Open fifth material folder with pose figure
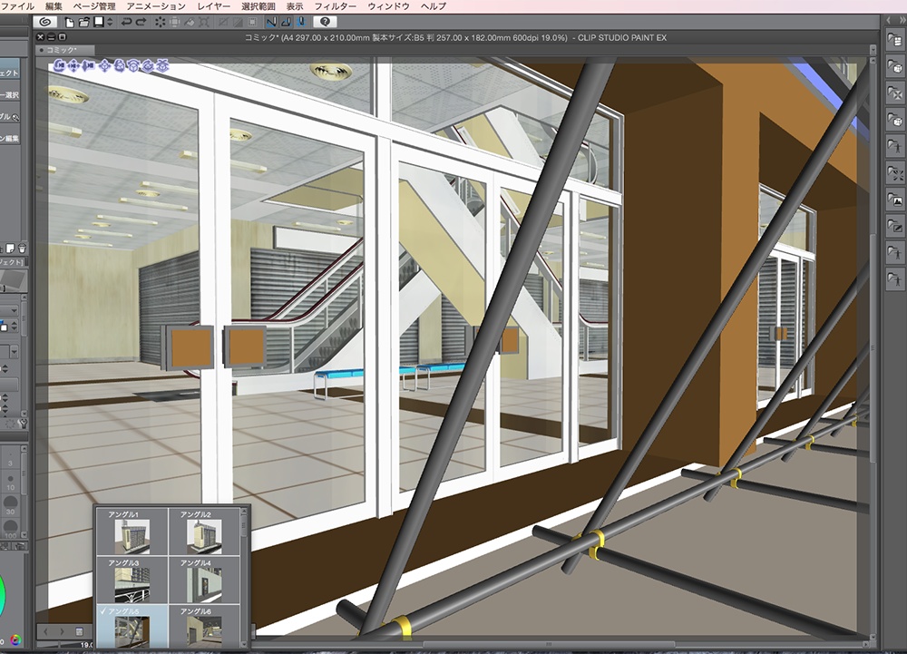Image resolution: width=907 pixels, height=654 pixels. [x=895, y=147]
